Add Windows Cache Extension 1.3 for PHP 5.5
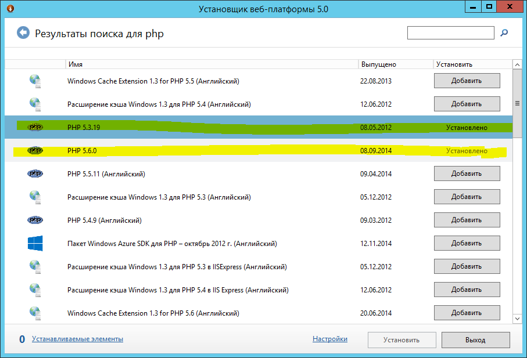Viewport: 527px width, 358px height. (x=467, y=81)
